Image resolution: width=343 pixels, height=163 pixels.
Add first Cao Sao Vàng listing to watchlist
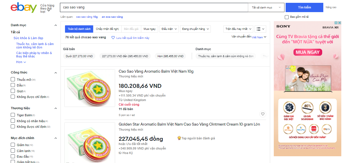pos(263,114)
